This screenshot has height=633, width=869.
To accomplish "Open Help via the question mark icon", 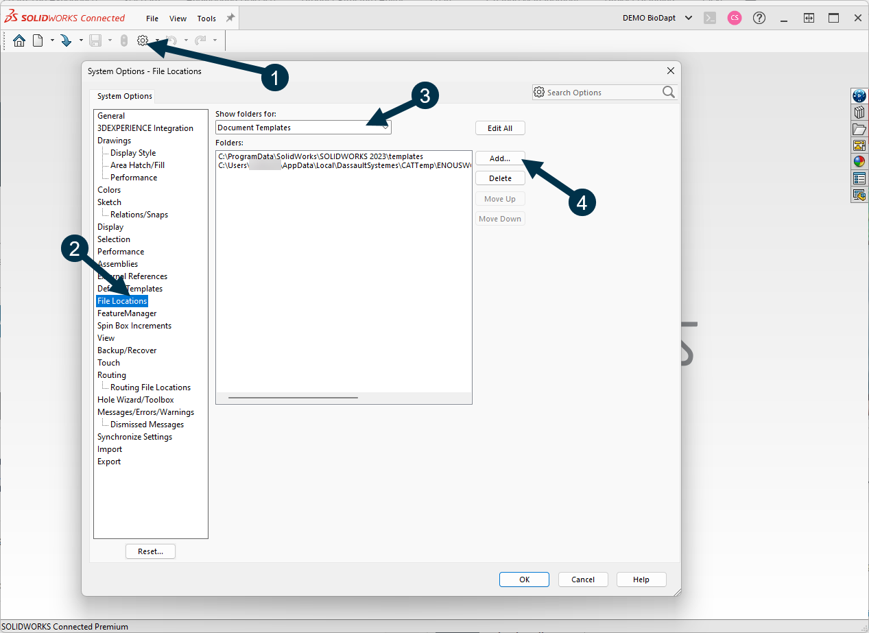I will coord(759,18).
